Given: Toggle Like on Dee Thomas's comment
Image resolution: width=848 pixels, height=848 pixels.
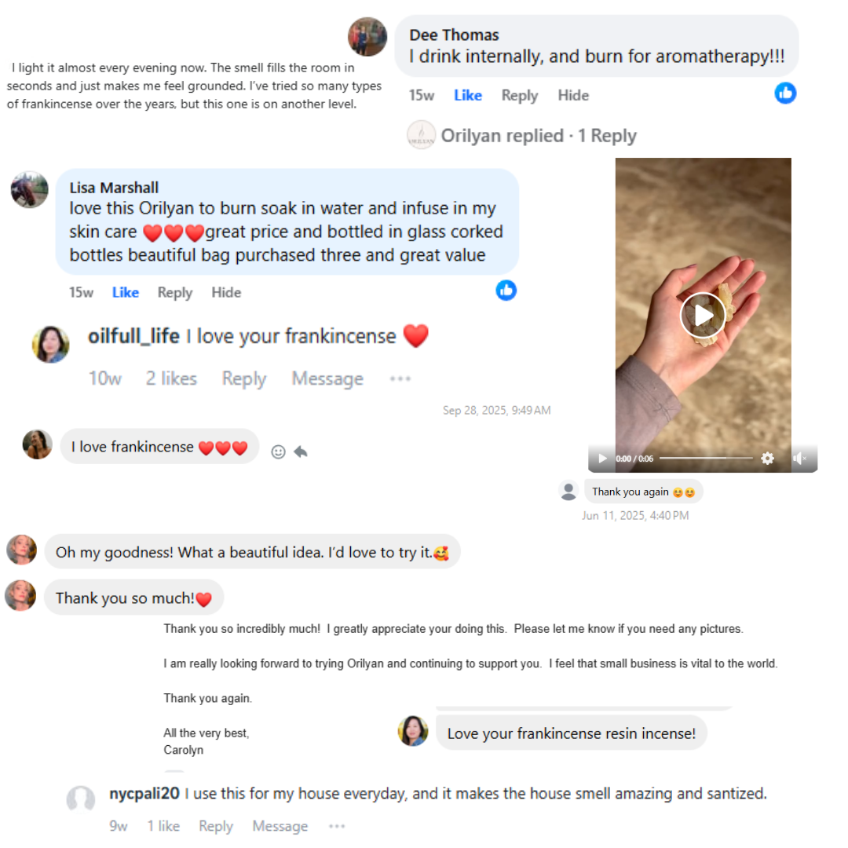Looking at the screenshot, I should [468, 95].
